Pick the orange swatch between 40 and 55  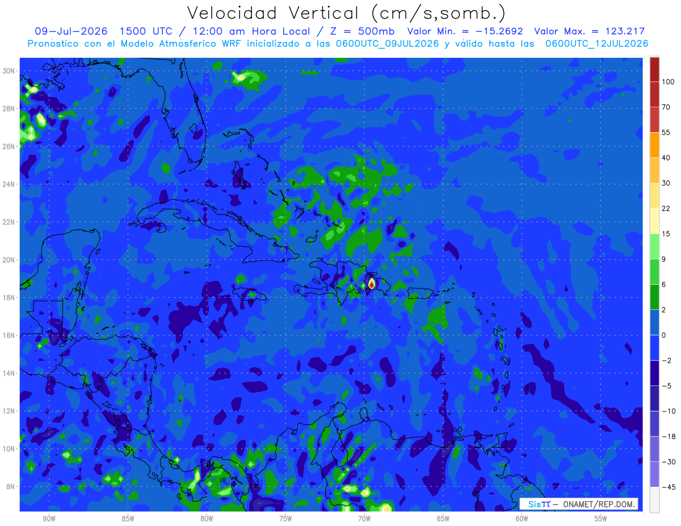654,145
